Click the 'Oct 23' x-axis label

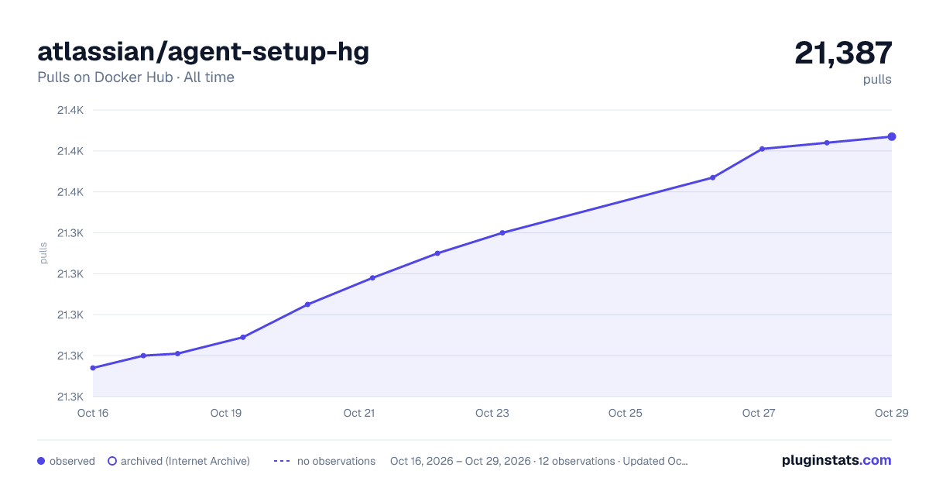pos(492,413)
